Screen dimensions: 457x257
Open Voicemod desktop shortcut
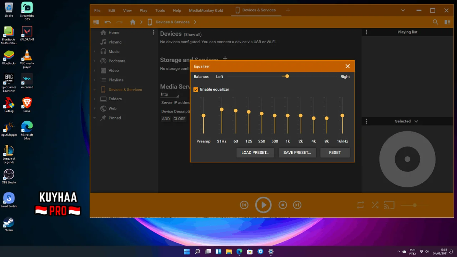27,81
